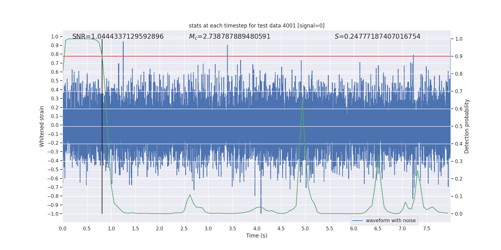
Task: Click Time axis tick label 4.0
Action: (257, 228)
